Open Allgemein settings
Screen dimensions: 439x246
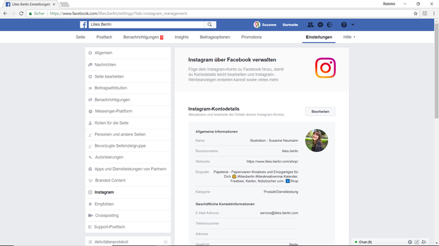(x=128, y=53)
